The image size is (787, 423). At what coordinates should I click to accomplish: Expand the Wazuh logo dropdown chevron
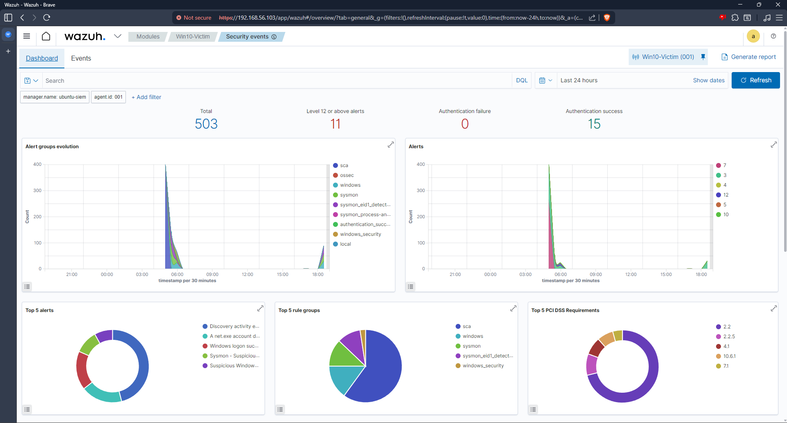tap(118, 36)
